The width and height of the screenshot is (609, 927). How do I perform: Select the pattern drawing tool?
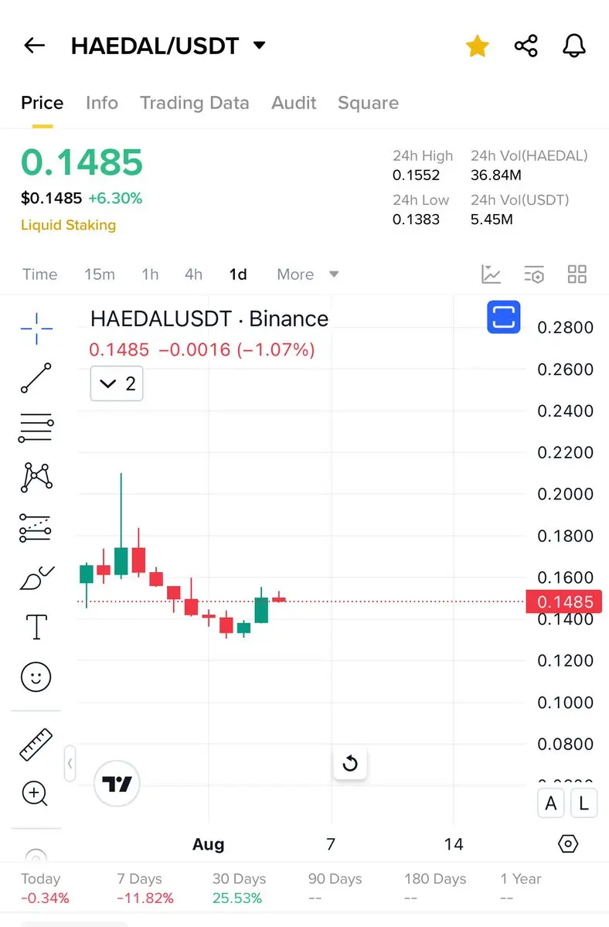(36, 477)
